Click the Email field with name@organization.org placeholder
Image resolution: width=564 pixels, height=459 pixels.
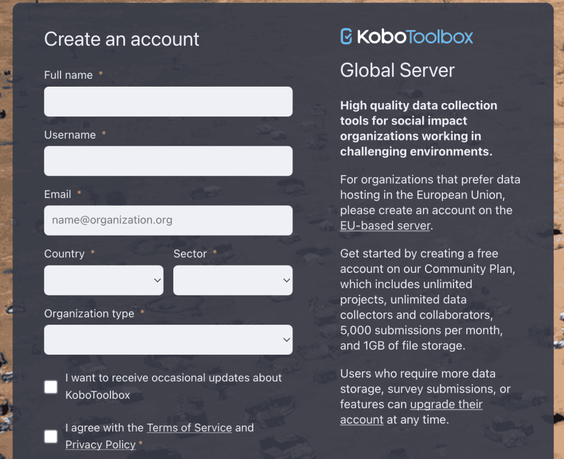click(168, 220)
